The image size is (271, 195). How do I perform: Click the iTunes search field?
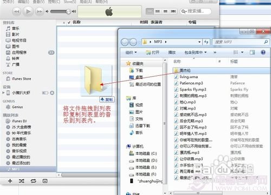[x=196, y=11]
